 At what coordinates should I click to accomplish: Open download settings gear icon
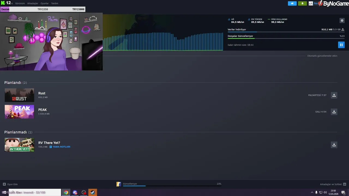[x=342, y=20]
